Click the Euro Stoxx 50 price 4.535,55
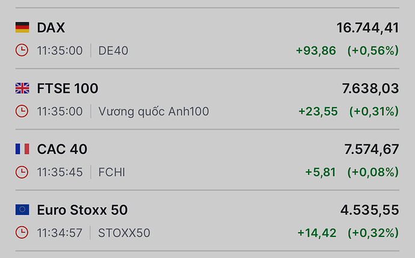Screen dimensions: 415x258 369,210
